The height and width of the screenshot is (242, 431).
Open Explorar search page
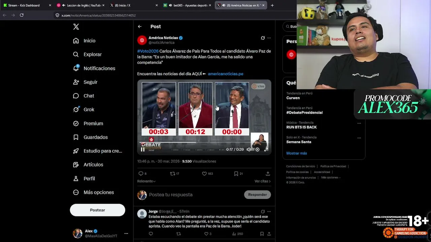pyautogui.click(x=87, y=54)
